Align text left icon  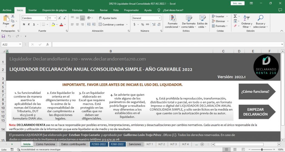point(72,24)
